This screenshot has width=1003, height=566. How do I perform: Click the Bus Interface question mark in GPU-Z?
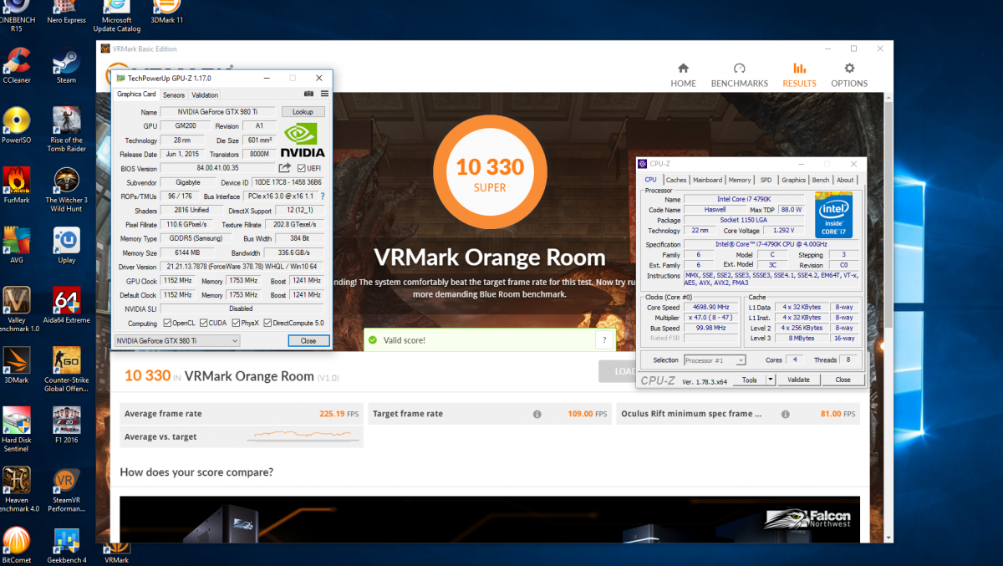click(x=323, y=196)
